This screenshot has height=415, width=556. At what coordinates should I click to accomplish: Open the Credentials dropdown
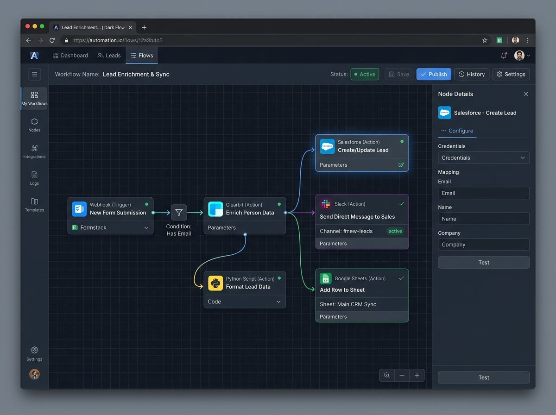coord(484,158)
